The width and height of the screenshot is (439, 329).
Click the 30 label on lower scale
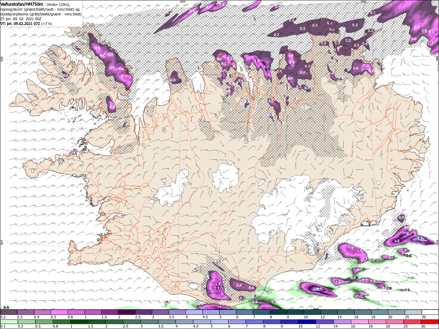[424, 327]
